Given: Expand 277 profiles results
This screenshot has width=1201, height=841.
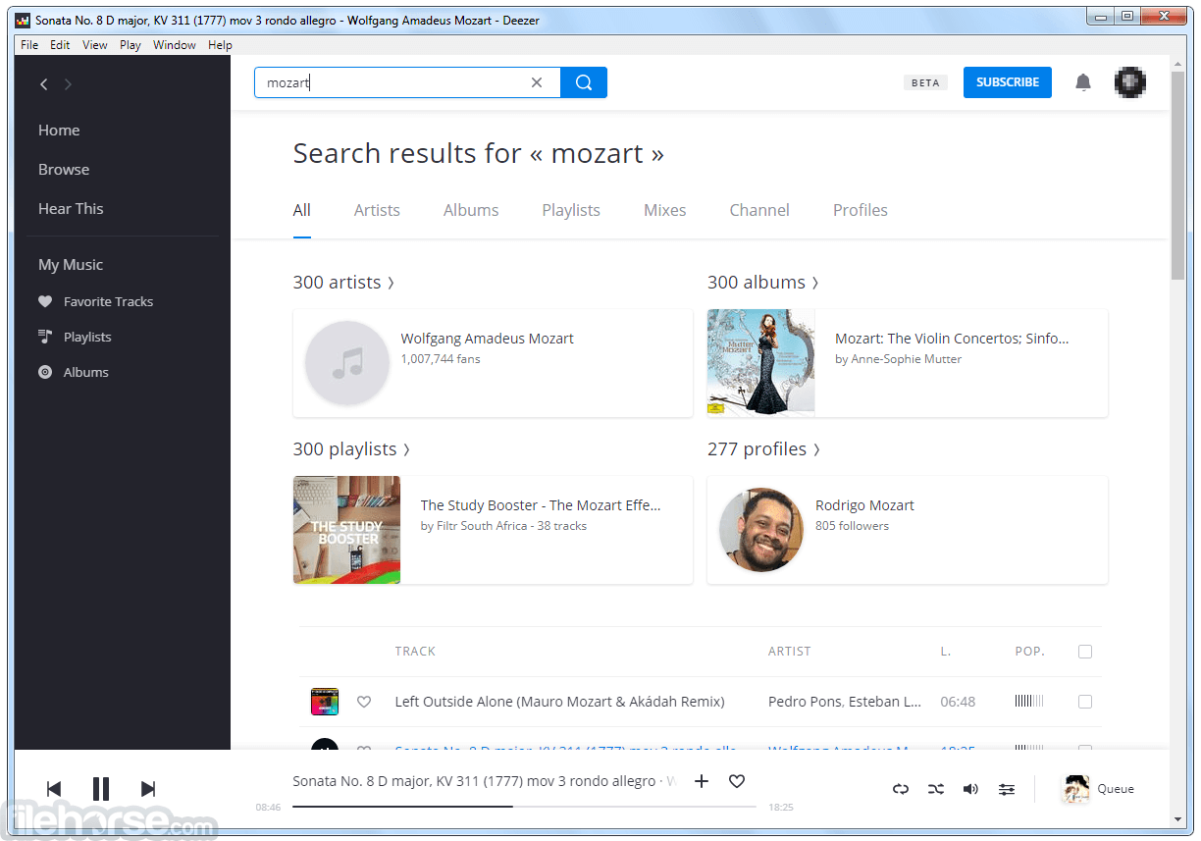Looking at the screenshot, I should [x=763, y=449].
